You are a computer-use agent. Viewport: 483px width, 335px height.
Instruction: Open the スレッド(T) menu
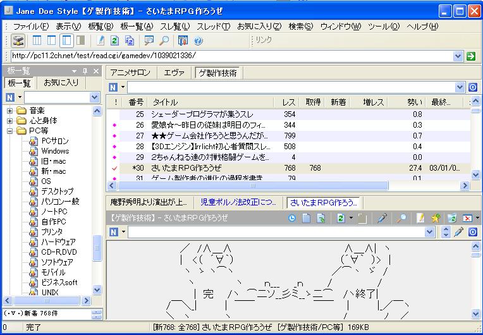(214, 27)
